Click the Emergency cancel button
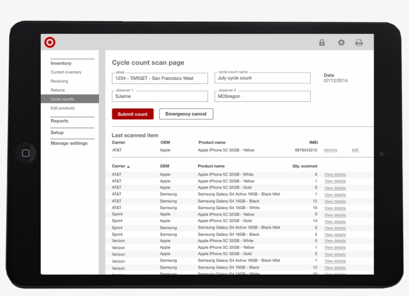Viewport: 409px width, 296px height. pos(186,114)
